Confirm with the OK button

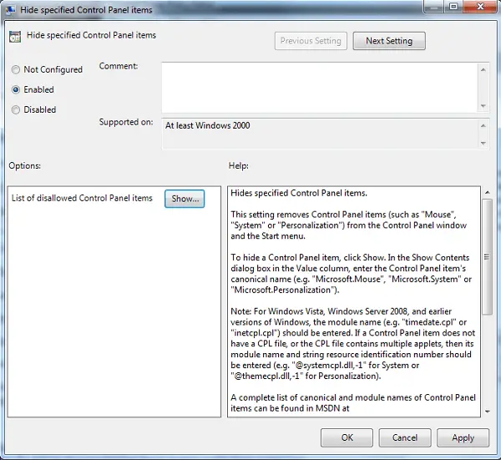click(x=347, y=437)
